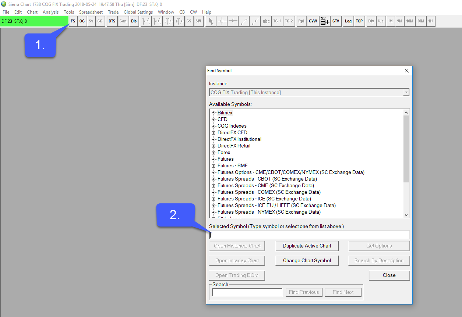Click the SW toolbar button
This screenshot has width=462, height=317.
click(x=198, y=21)
